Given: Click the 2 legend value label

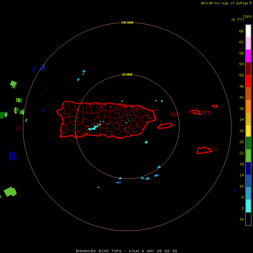Looking at the screenshot, I should coord(243,209).
